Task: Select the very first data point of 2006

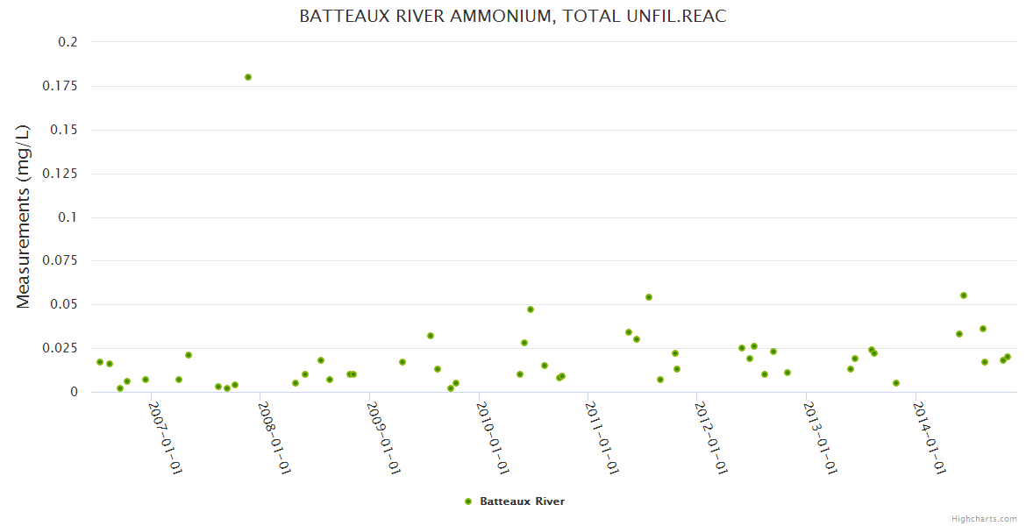Action: pyautogui.click(x=99, y=362)
